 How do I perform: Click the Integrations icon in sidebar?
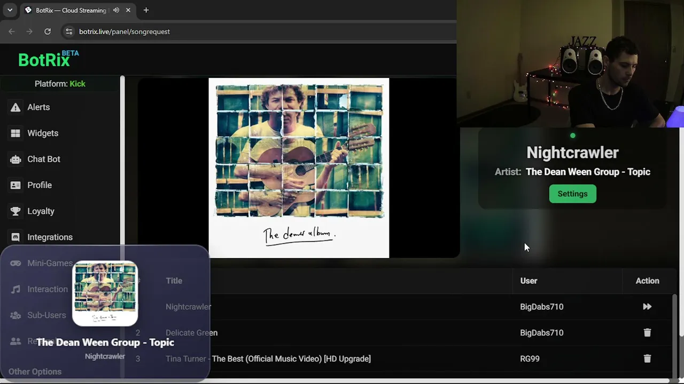[15, 237]
